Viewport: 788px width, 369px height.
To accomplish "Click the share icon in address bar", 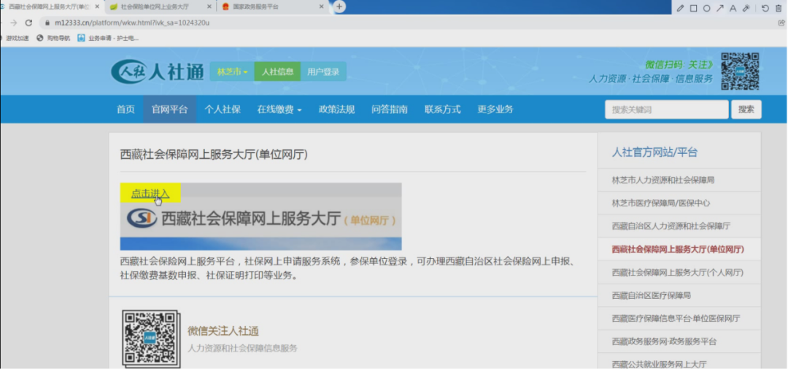I will point(781,23).
